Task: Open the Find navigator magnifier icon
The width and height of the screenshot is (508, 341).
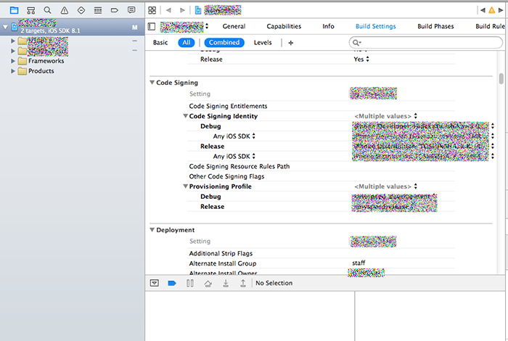Action: [47, 10]
